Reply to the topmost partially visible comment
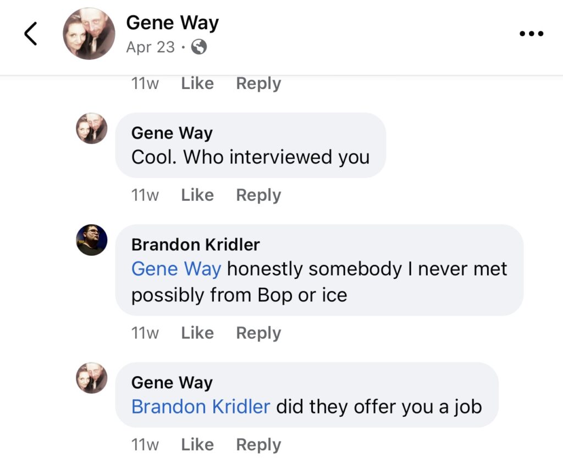 (258, 84)
